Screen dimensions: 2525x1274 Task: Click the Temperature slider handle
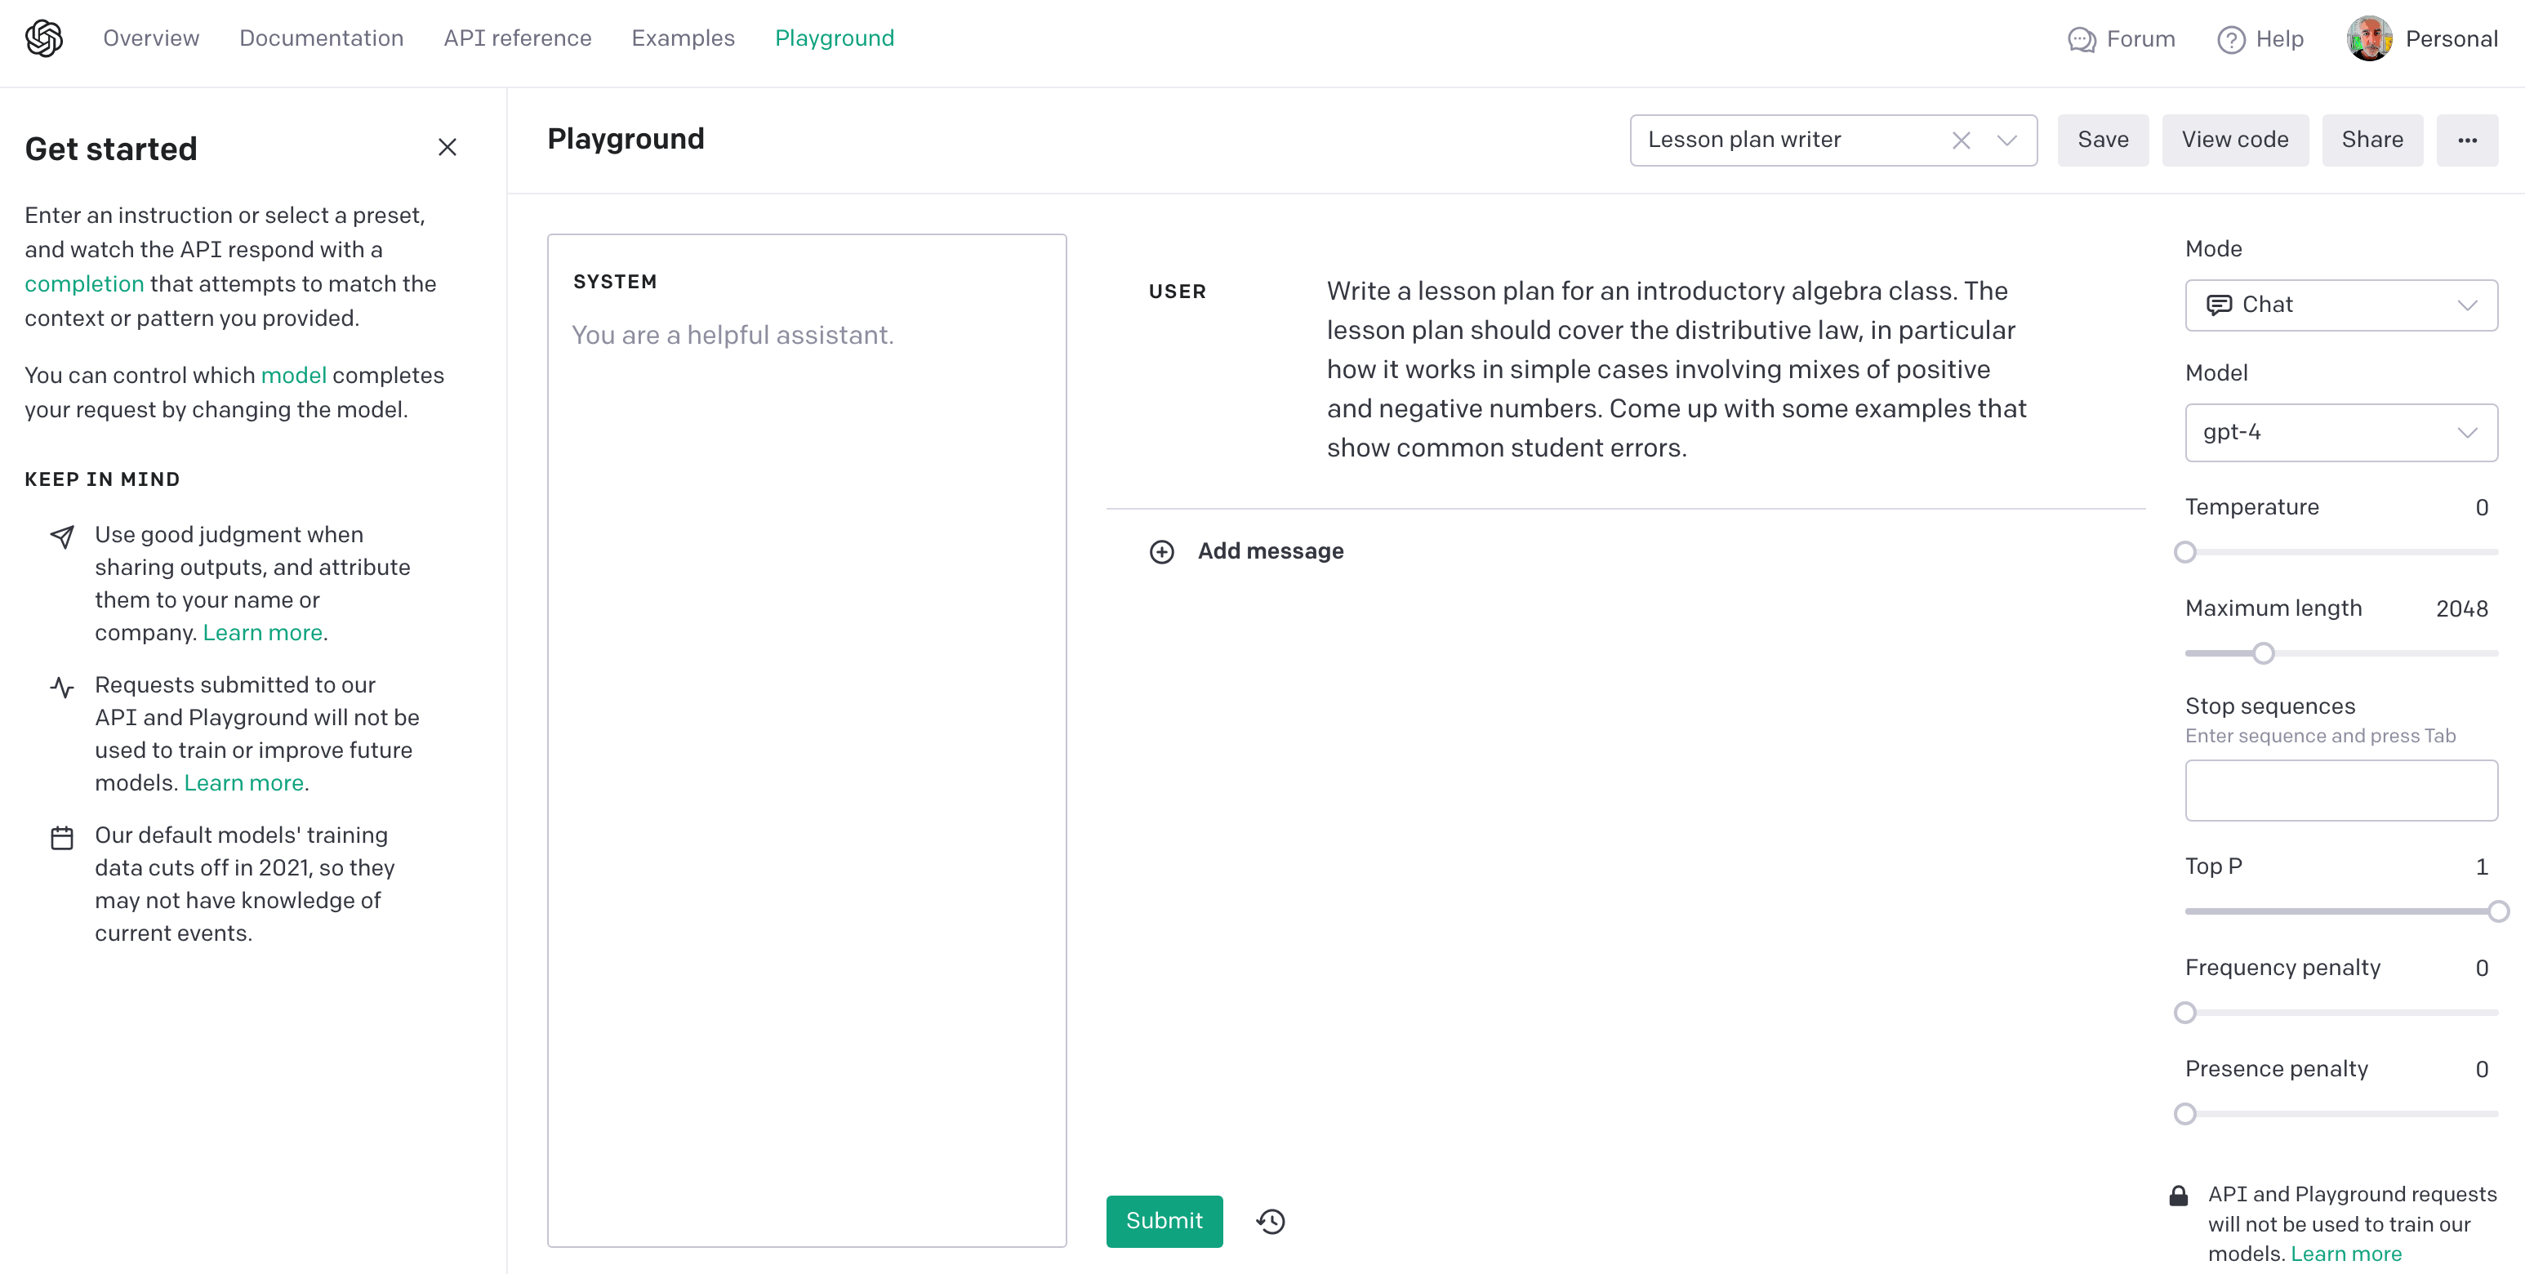click(x=2184, y=553)
